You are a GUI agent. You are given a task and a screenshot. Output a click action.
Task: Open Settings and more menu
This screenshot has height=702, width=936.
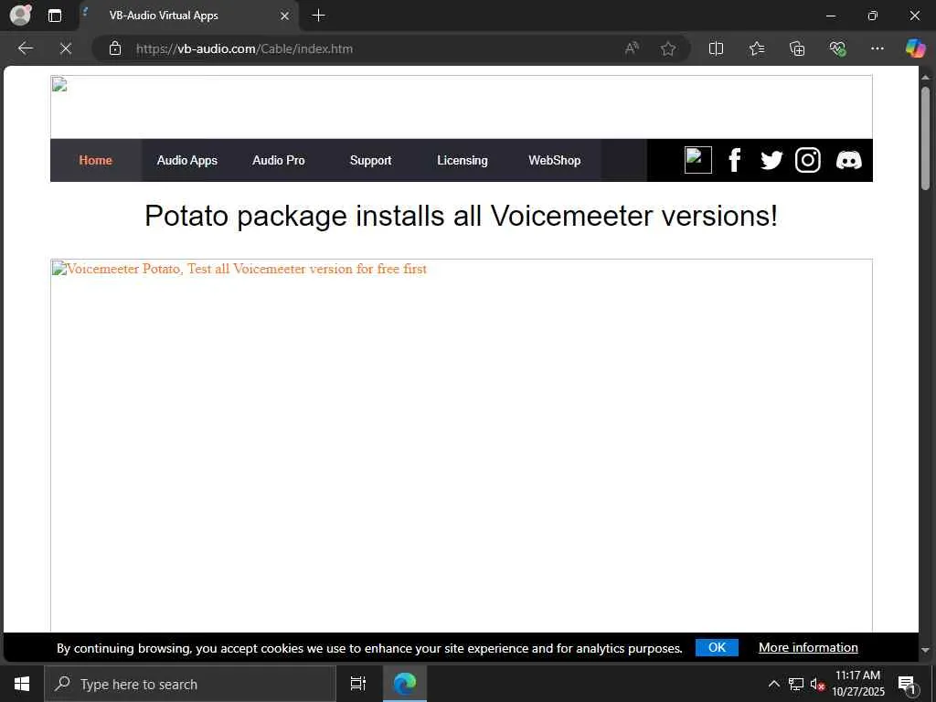(877, 48)
